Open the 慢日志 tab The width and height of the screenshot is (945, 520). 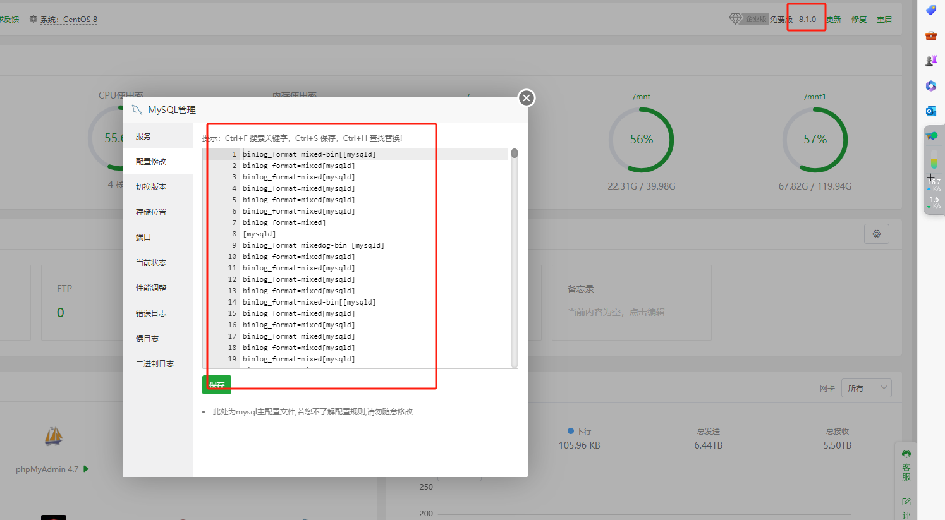point(158,338)
